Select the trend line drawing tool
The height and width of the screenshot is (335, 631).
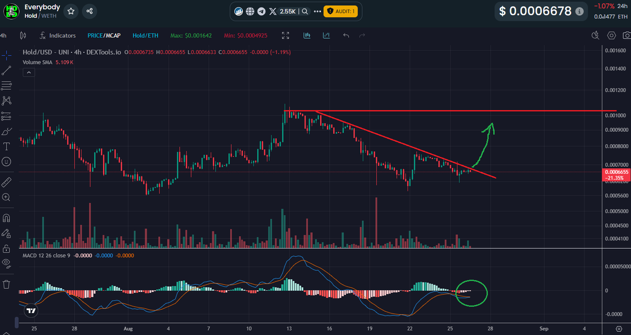point(6,70)
